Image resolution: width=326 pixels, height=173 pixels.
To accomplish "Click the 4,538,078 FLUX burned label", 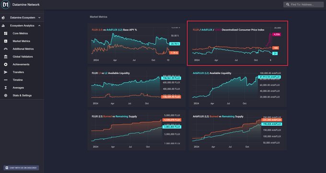I will pos(172,120).
